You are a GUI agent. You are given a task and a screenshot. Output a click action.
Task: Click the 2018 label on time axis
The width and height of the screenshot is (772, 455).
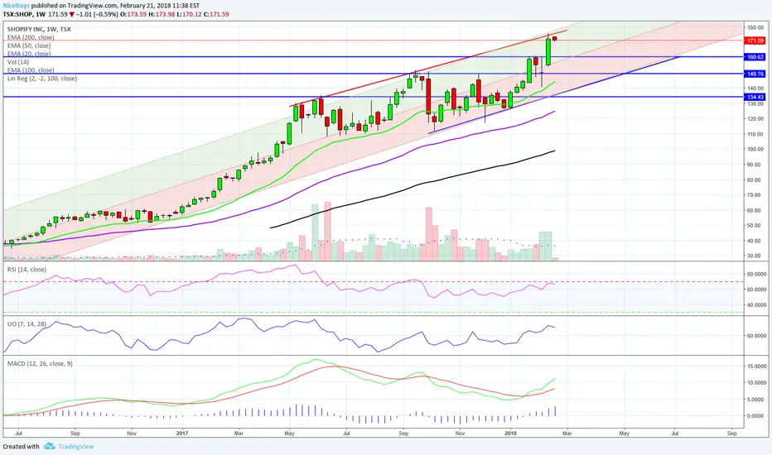(x=510, y=433)
